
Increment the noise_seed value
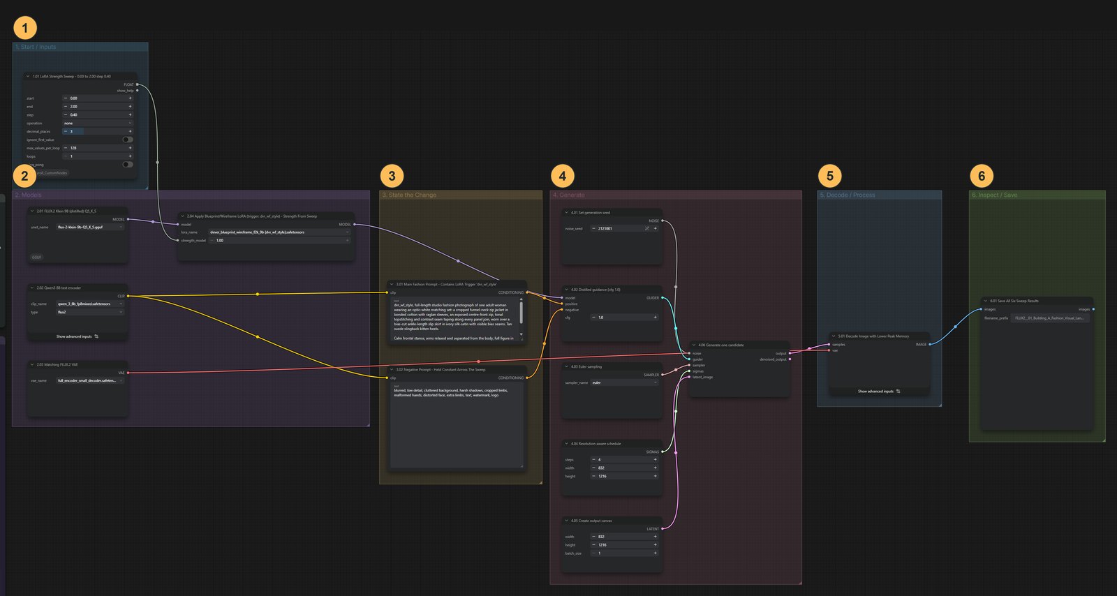(655, 228)
